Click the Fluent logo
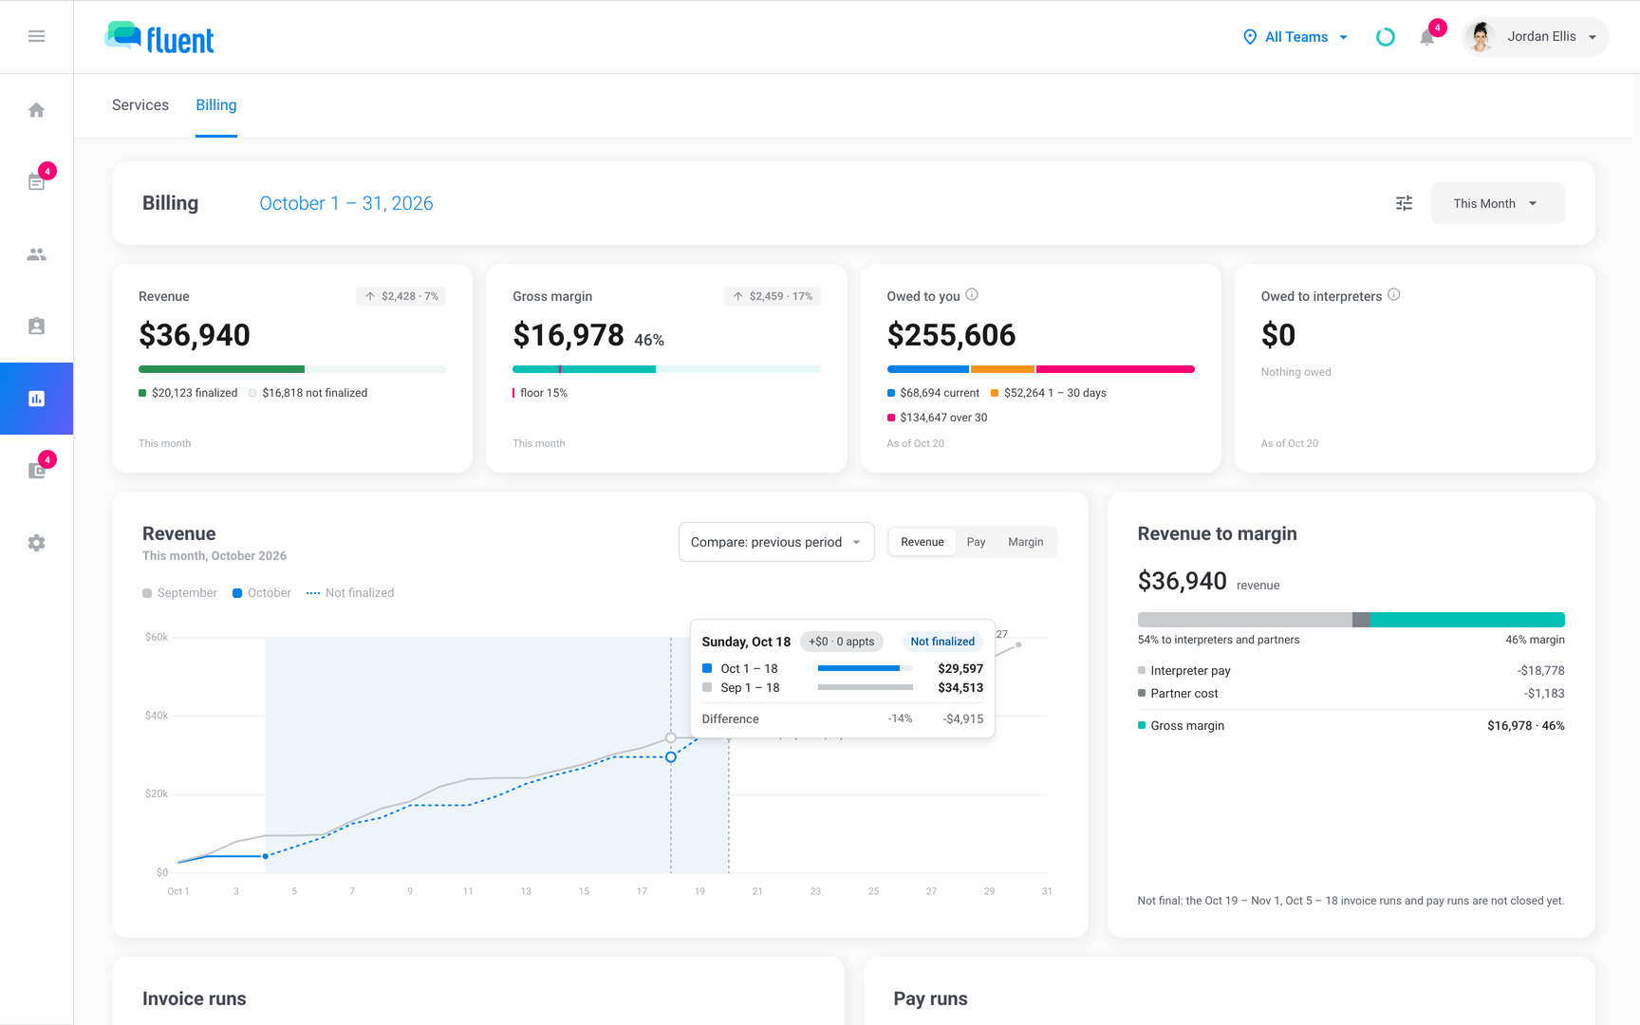This screenshot has height=1025, width=1640. pyautogui.click(x=159, y=38)
